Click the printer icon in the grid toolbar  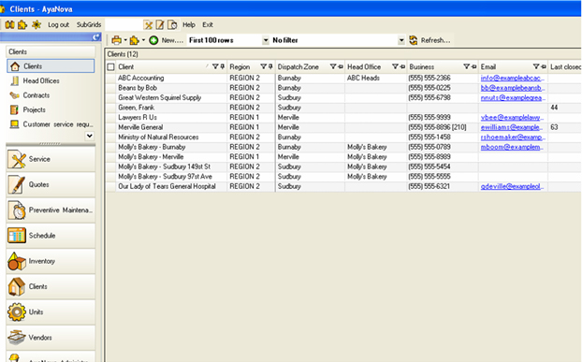tap(117, 40)
